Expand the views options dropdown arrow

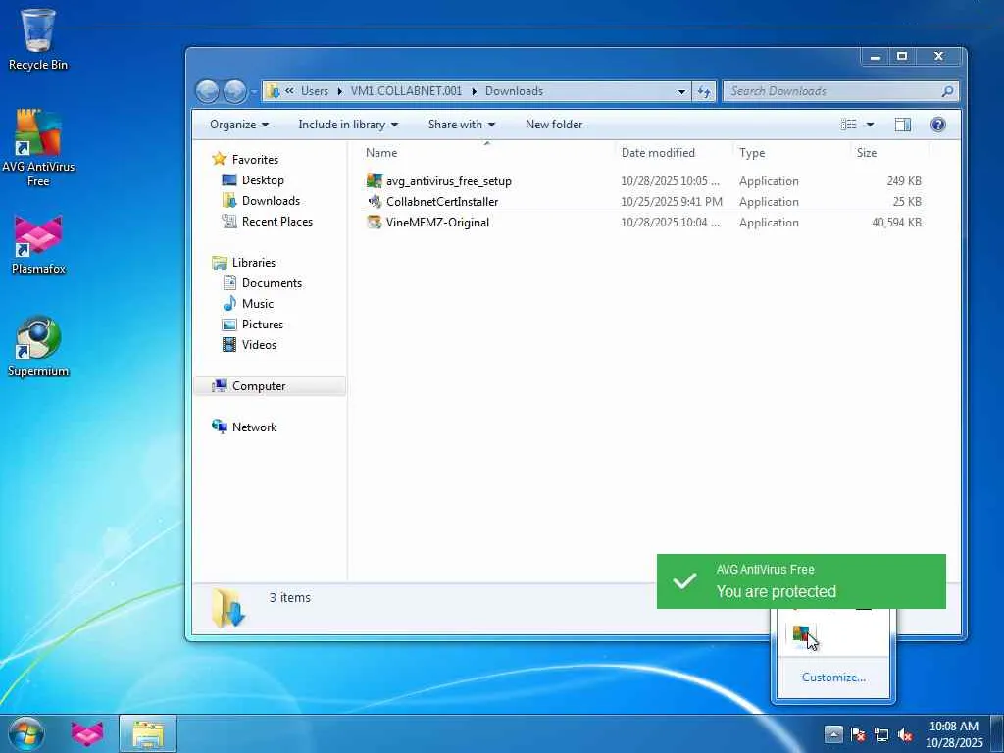point(871,125)
